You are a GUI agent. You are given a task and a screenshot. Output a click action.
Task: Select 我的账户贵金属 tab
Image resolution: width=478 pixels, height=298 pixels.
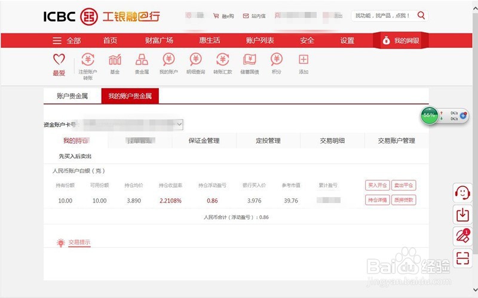(x=130, y=96)
